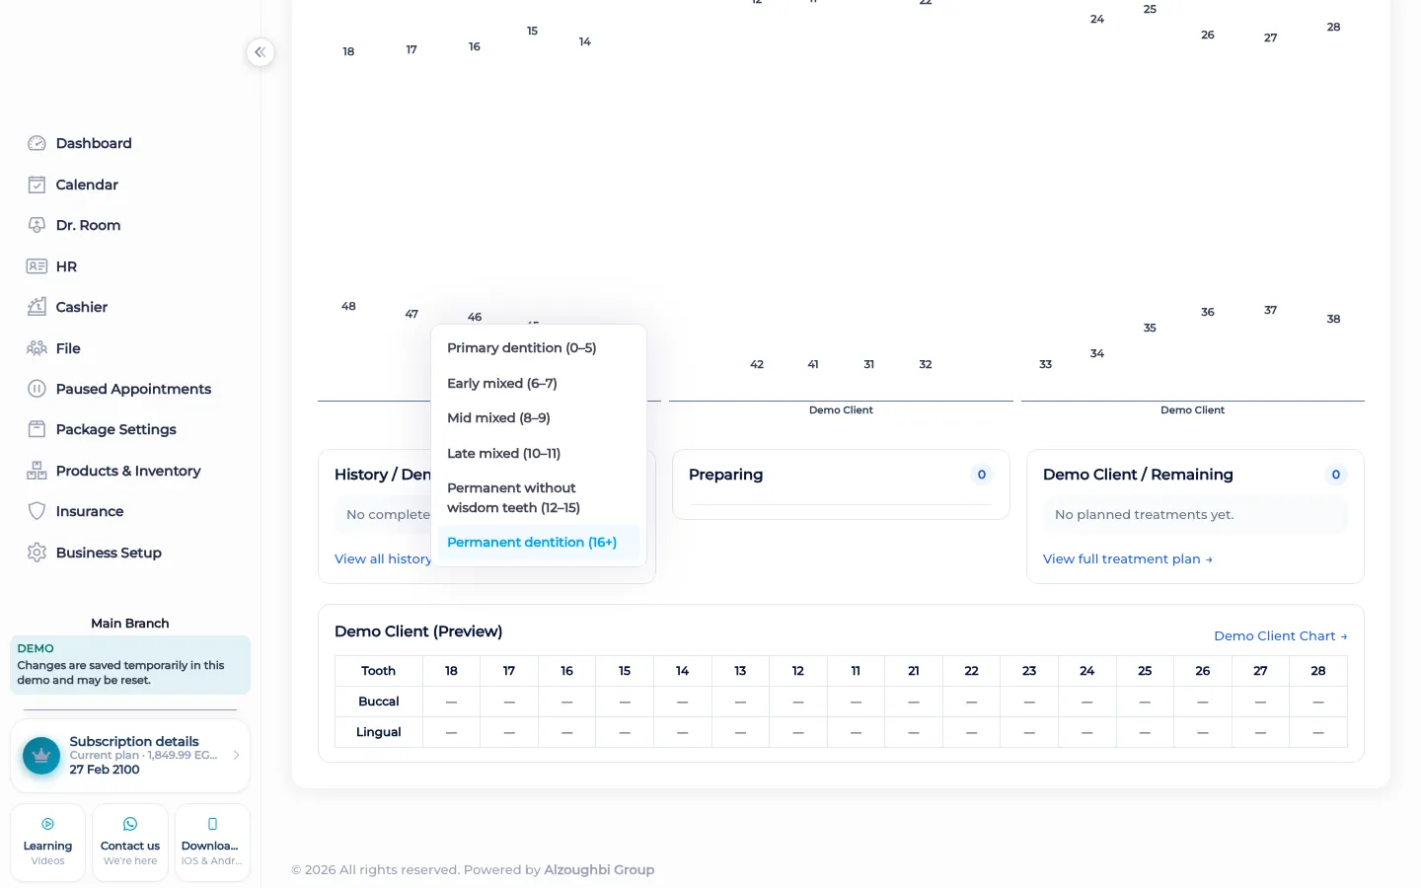This screenshot has height=888, width=1421.
Task: Click the File people icon
Action: (x=37, y=348)
